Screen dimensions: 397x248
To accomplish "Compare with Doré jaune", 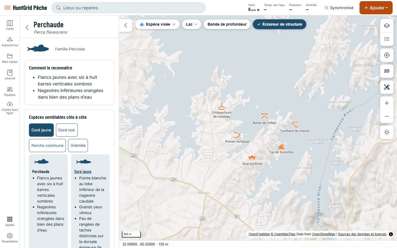I will (x=41, y=130).
